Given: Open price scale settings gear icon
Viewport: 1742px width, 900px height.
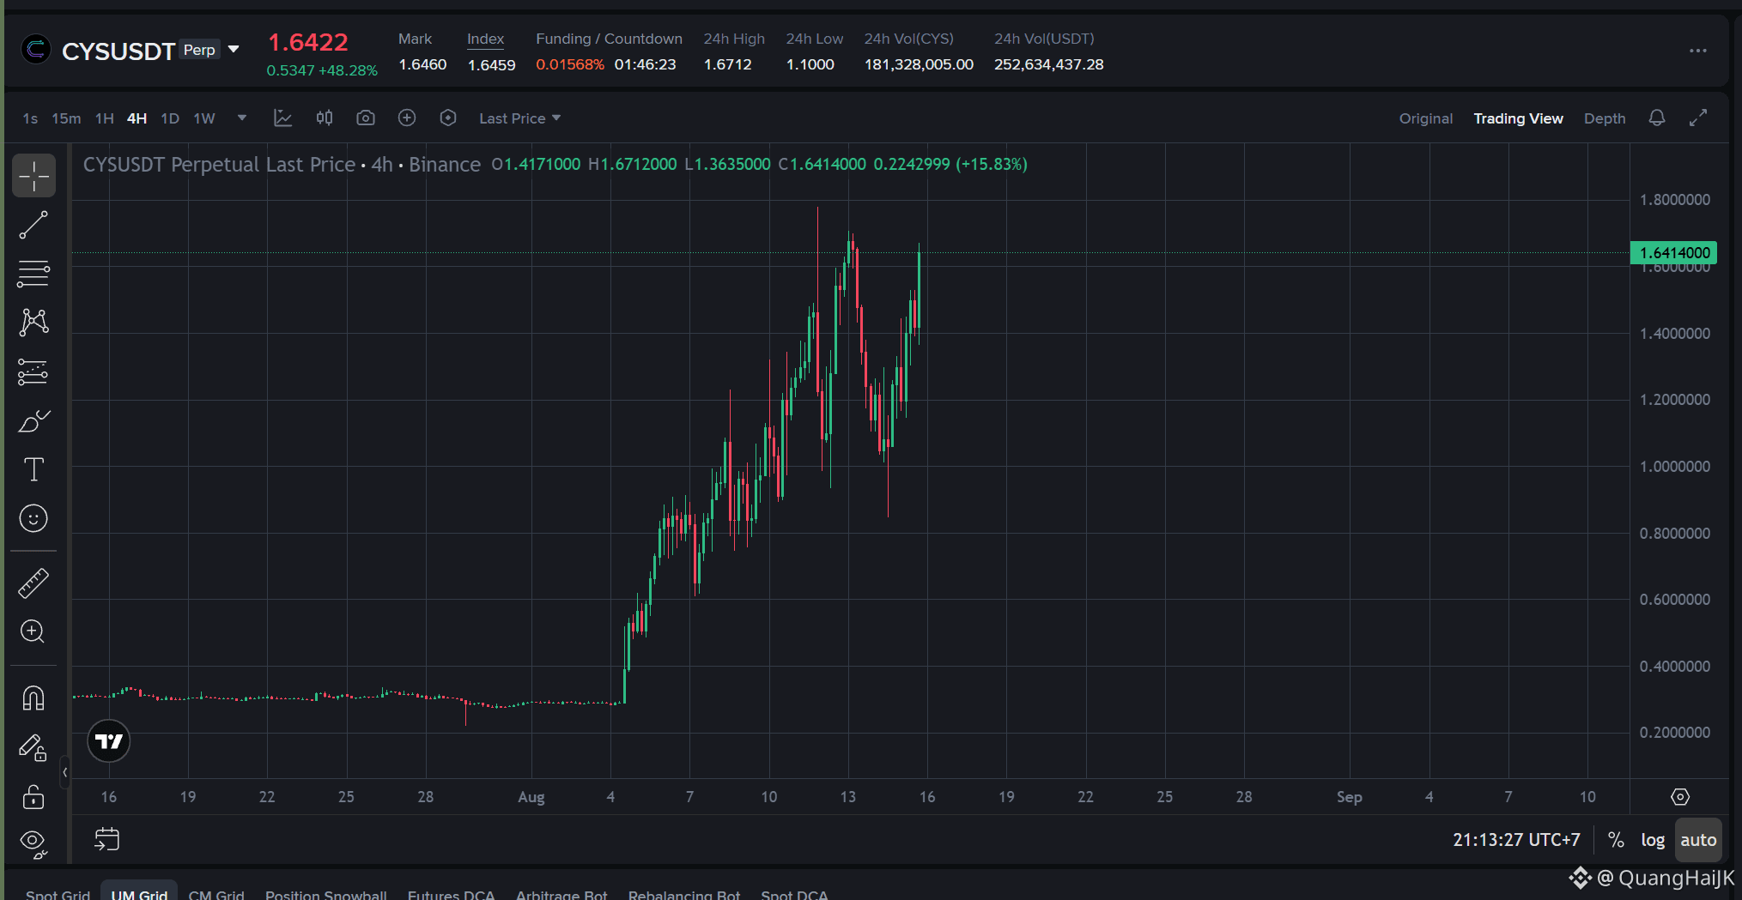Looking at the screenshot, I should tap(1680, 797).
